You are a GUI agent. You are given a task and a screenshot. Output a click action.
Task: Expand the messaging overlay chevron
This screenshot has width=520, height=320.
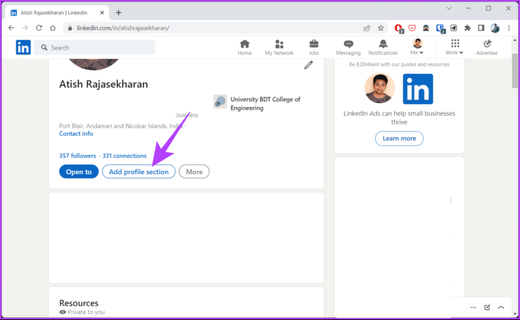(x=501, y=307)
